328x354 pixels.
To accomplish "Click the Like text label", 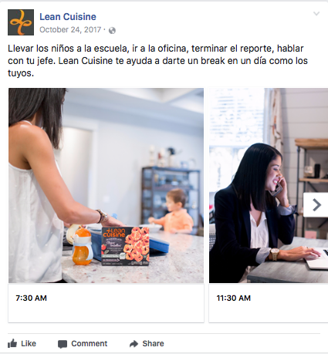I will (29, 343).
